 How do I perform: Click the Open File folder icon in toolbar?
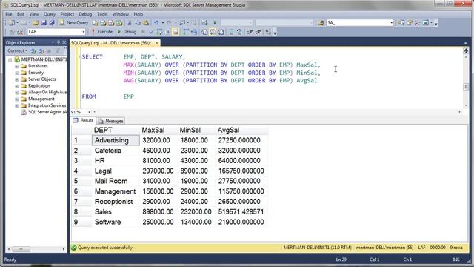tap(36, 23)
